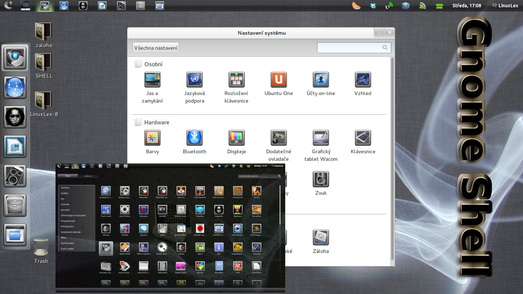Screen dimensions: 523x294
Task: Open Jazyková podpora settings
Action: click(x=194, y=87)
